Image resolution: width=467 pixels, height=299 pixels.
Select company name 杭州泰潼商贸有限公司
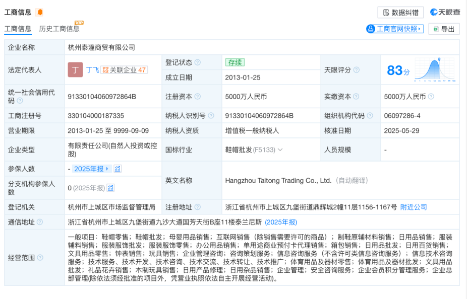tap(101, 47)
